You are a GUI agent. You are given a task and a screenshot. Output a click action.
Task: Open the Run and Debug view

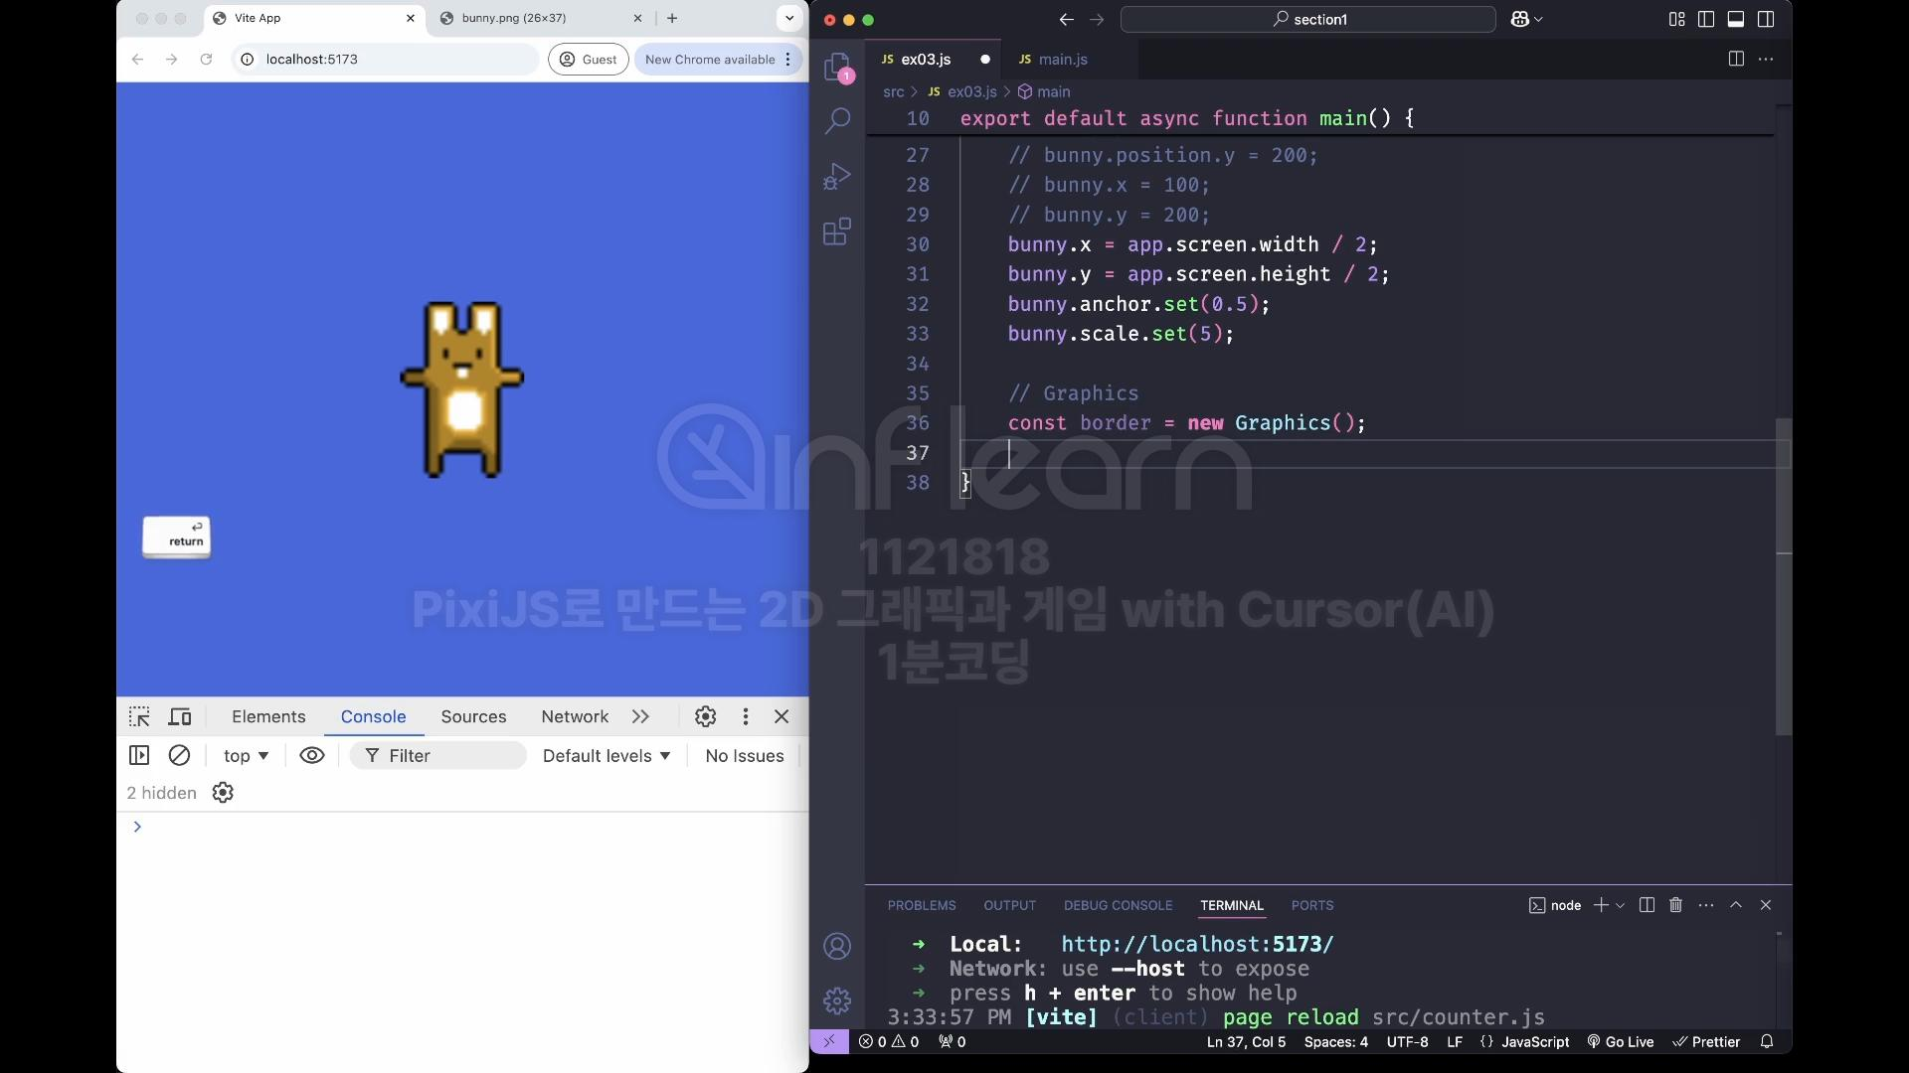point(837,177)
